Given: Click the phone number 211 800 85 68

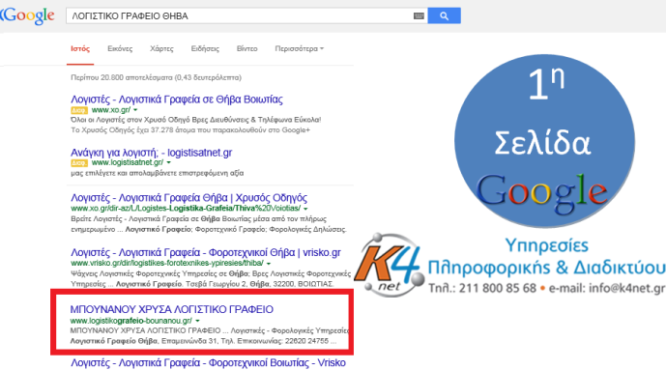Looking at the screenshot, I should tap(498, 288).
